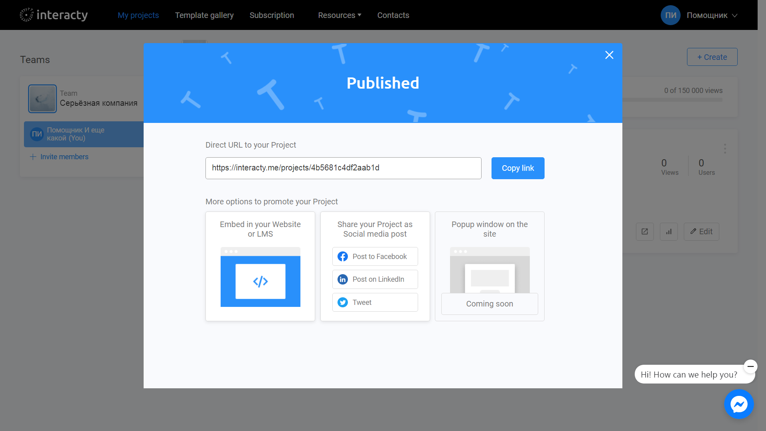The image size is (766, 431).
Task: Click Subscription menu item
Action: click(x=271, y=15)
